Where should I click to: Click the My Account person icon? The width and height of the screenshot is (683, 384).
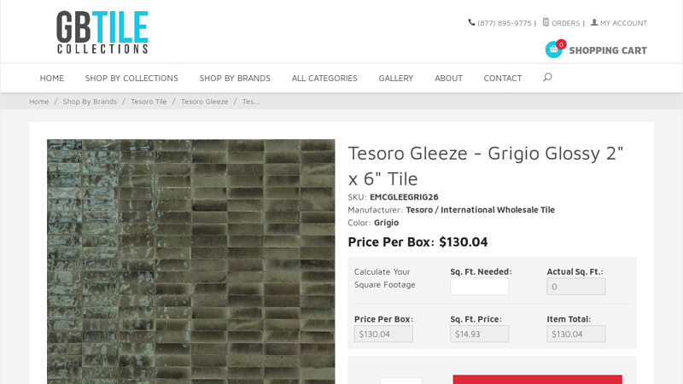pos(594,22)
